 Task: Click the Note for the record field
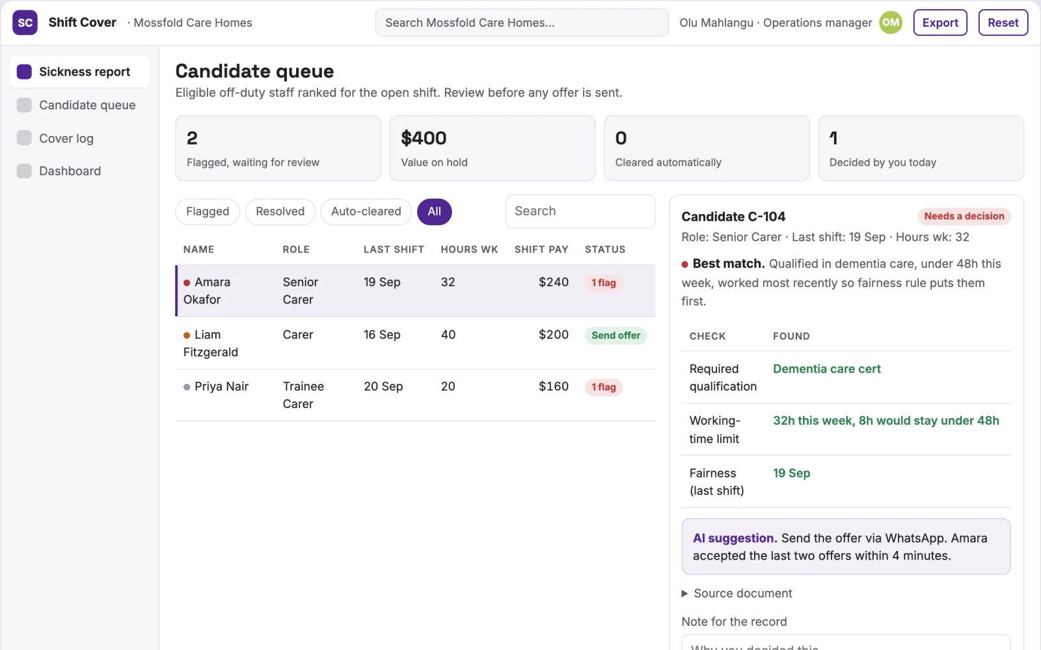[846, 642]
